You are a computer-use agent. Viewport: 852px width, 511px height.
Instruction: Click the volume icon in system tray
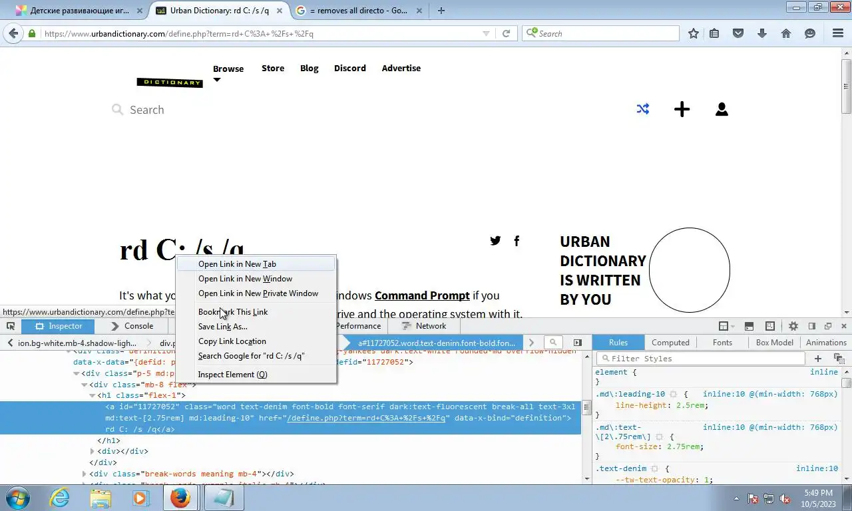785,498
